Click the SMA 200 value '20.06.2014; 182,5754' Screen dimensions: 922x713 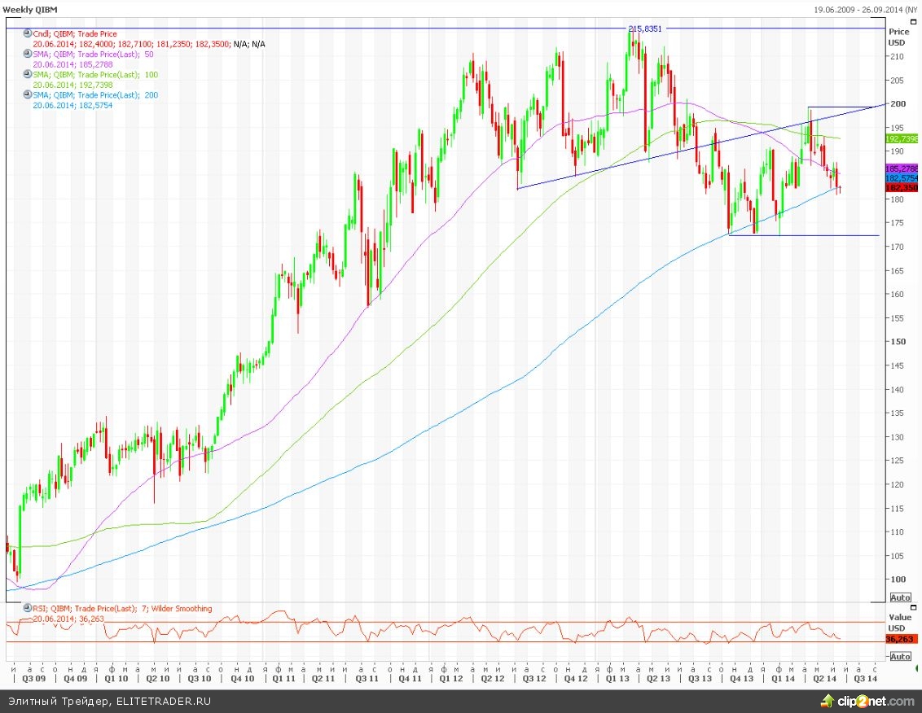72,105
